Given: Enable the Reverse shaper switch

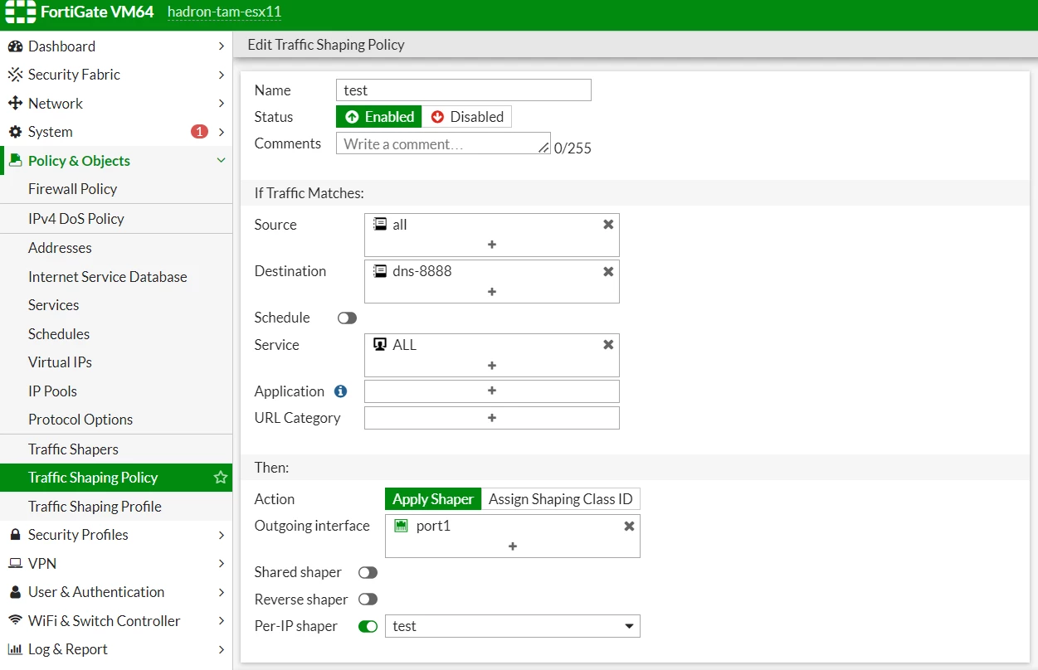Looking at the screenshot, I should pyautogui.click(x=368, y=600).
